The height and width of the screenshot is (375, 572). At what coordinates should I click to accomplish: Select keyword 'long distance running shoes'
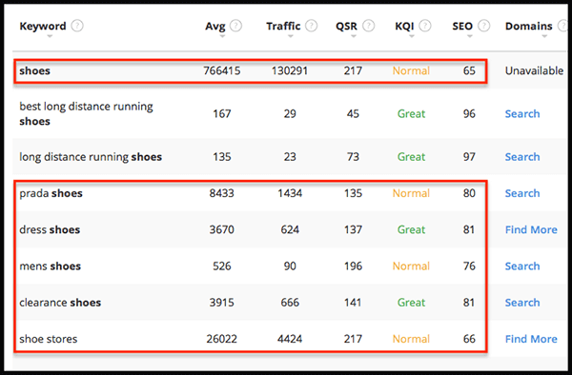coord(91,157)
